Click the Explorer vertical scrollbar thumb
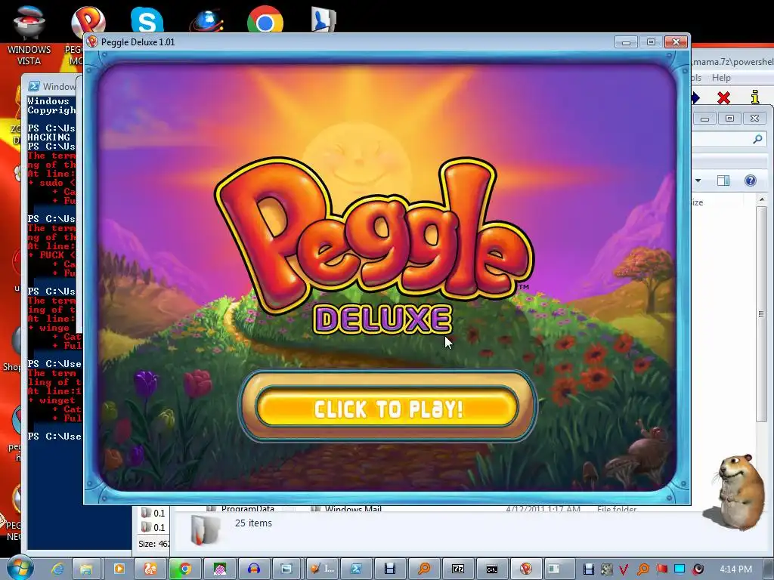Image resolution: width=774 pixels, height=580 pixels. 761,313
